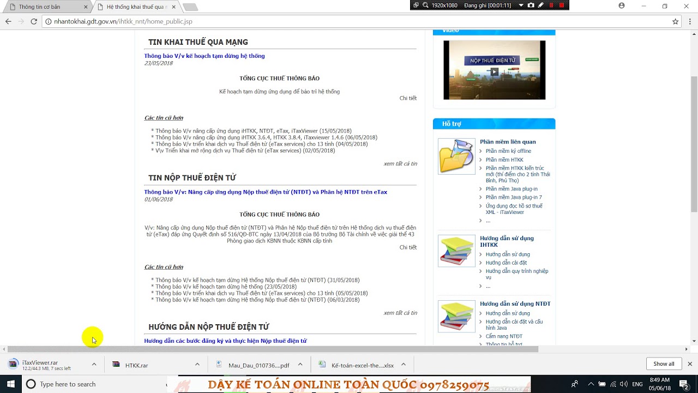The image size is (698, 393).
Task: Click the Windows taskbar search box
Action: coord(95,384)
